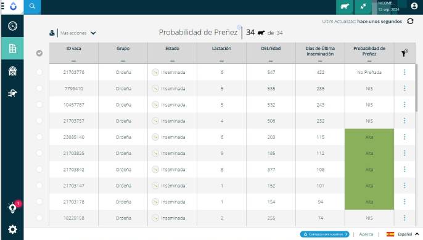423x240 pixels.
Task: Open three-dot menu for cow 21703178
Action: tap(405, 202)
